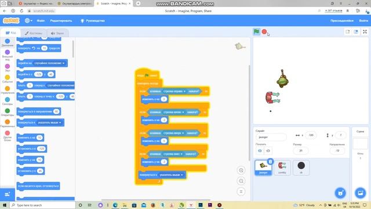The height and width of the screenshot is (209, 371).
Task: Select the Sound (Звук) block category
Action: pos(8,68)
